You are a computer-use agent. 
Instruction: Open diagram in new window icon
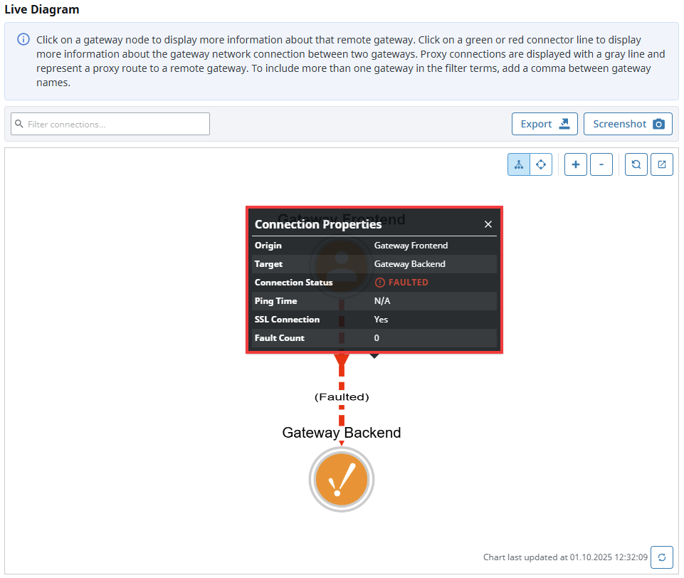[662, 164]
